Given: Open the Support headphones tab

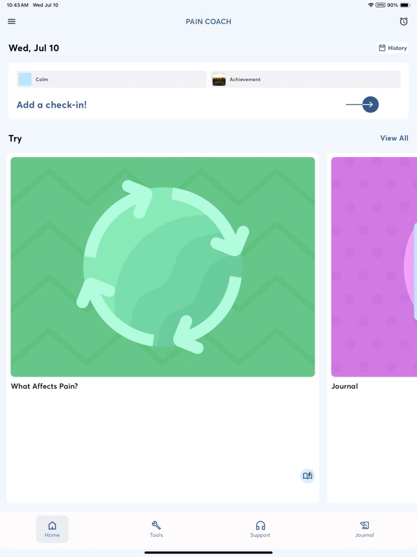Looking at the screenshot, I should point(260,529).
